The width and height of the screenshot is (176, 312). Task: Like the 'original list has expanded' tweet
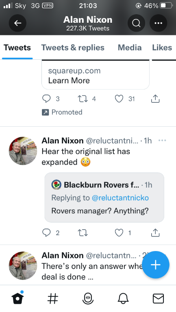pyautogui.click(x=119, y=233)
